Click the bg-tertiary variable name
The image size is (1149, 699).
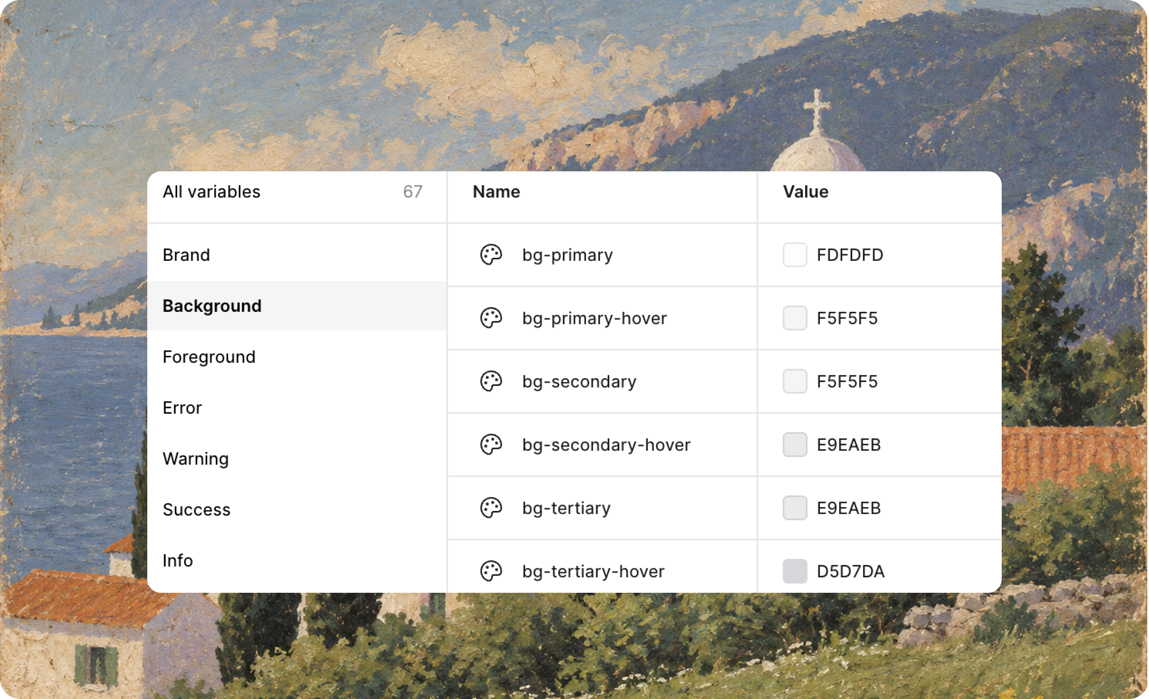566,508
